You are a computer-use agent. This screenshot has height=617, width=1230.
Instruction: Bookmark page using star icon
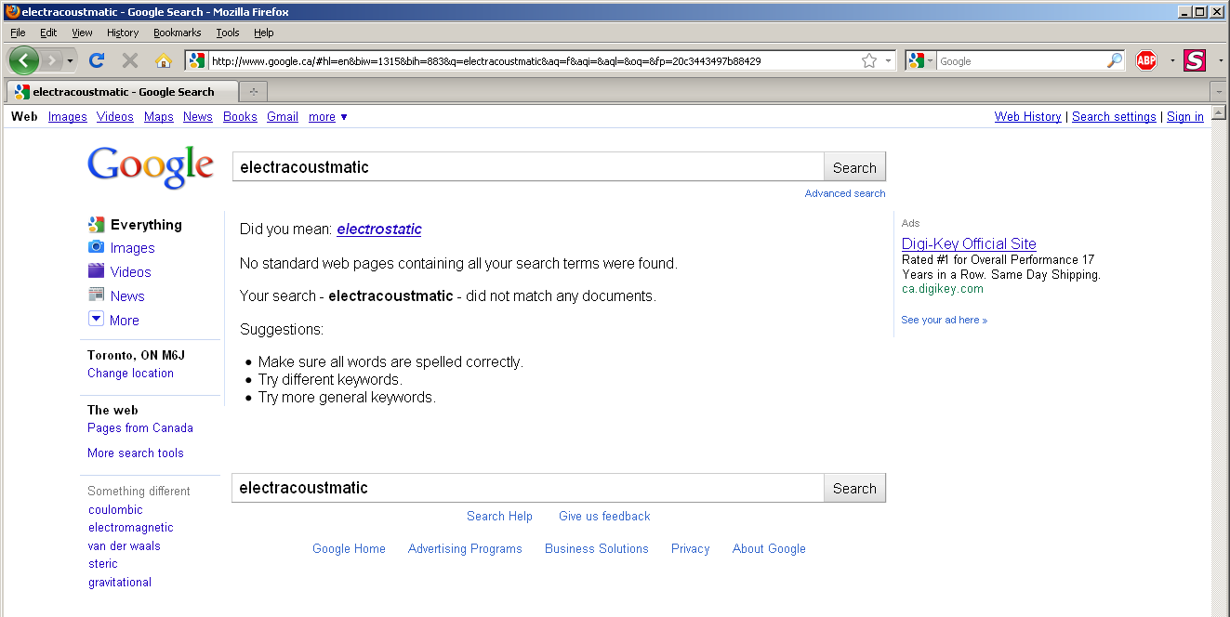coord(869,60)
